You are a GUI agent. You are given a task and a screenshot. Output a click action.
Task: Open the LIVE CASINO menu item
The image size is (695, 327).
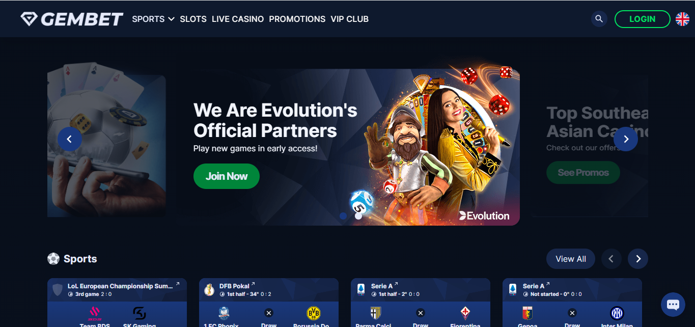point(238,19)
